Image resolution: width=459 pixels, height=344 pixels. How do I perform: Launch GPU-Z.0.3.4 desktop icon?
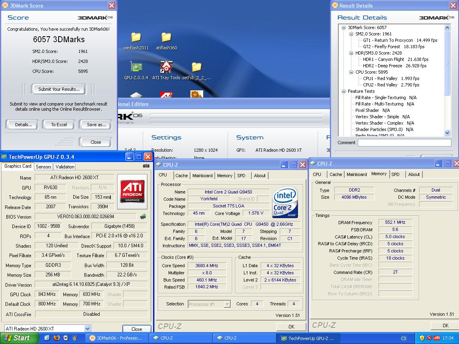[136, 70]
